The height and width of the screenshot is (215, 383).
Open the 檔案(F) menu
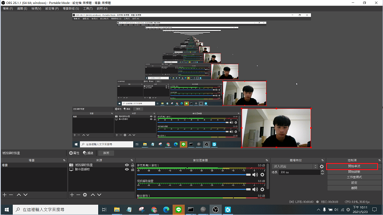8,8
